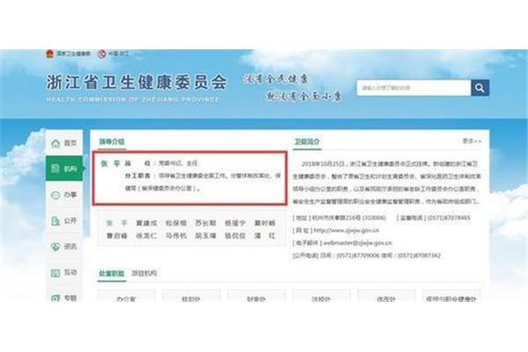Viewport: 528px width, 352px height.
Task: Open the 法规处 department button
Action: click(321, 297)
